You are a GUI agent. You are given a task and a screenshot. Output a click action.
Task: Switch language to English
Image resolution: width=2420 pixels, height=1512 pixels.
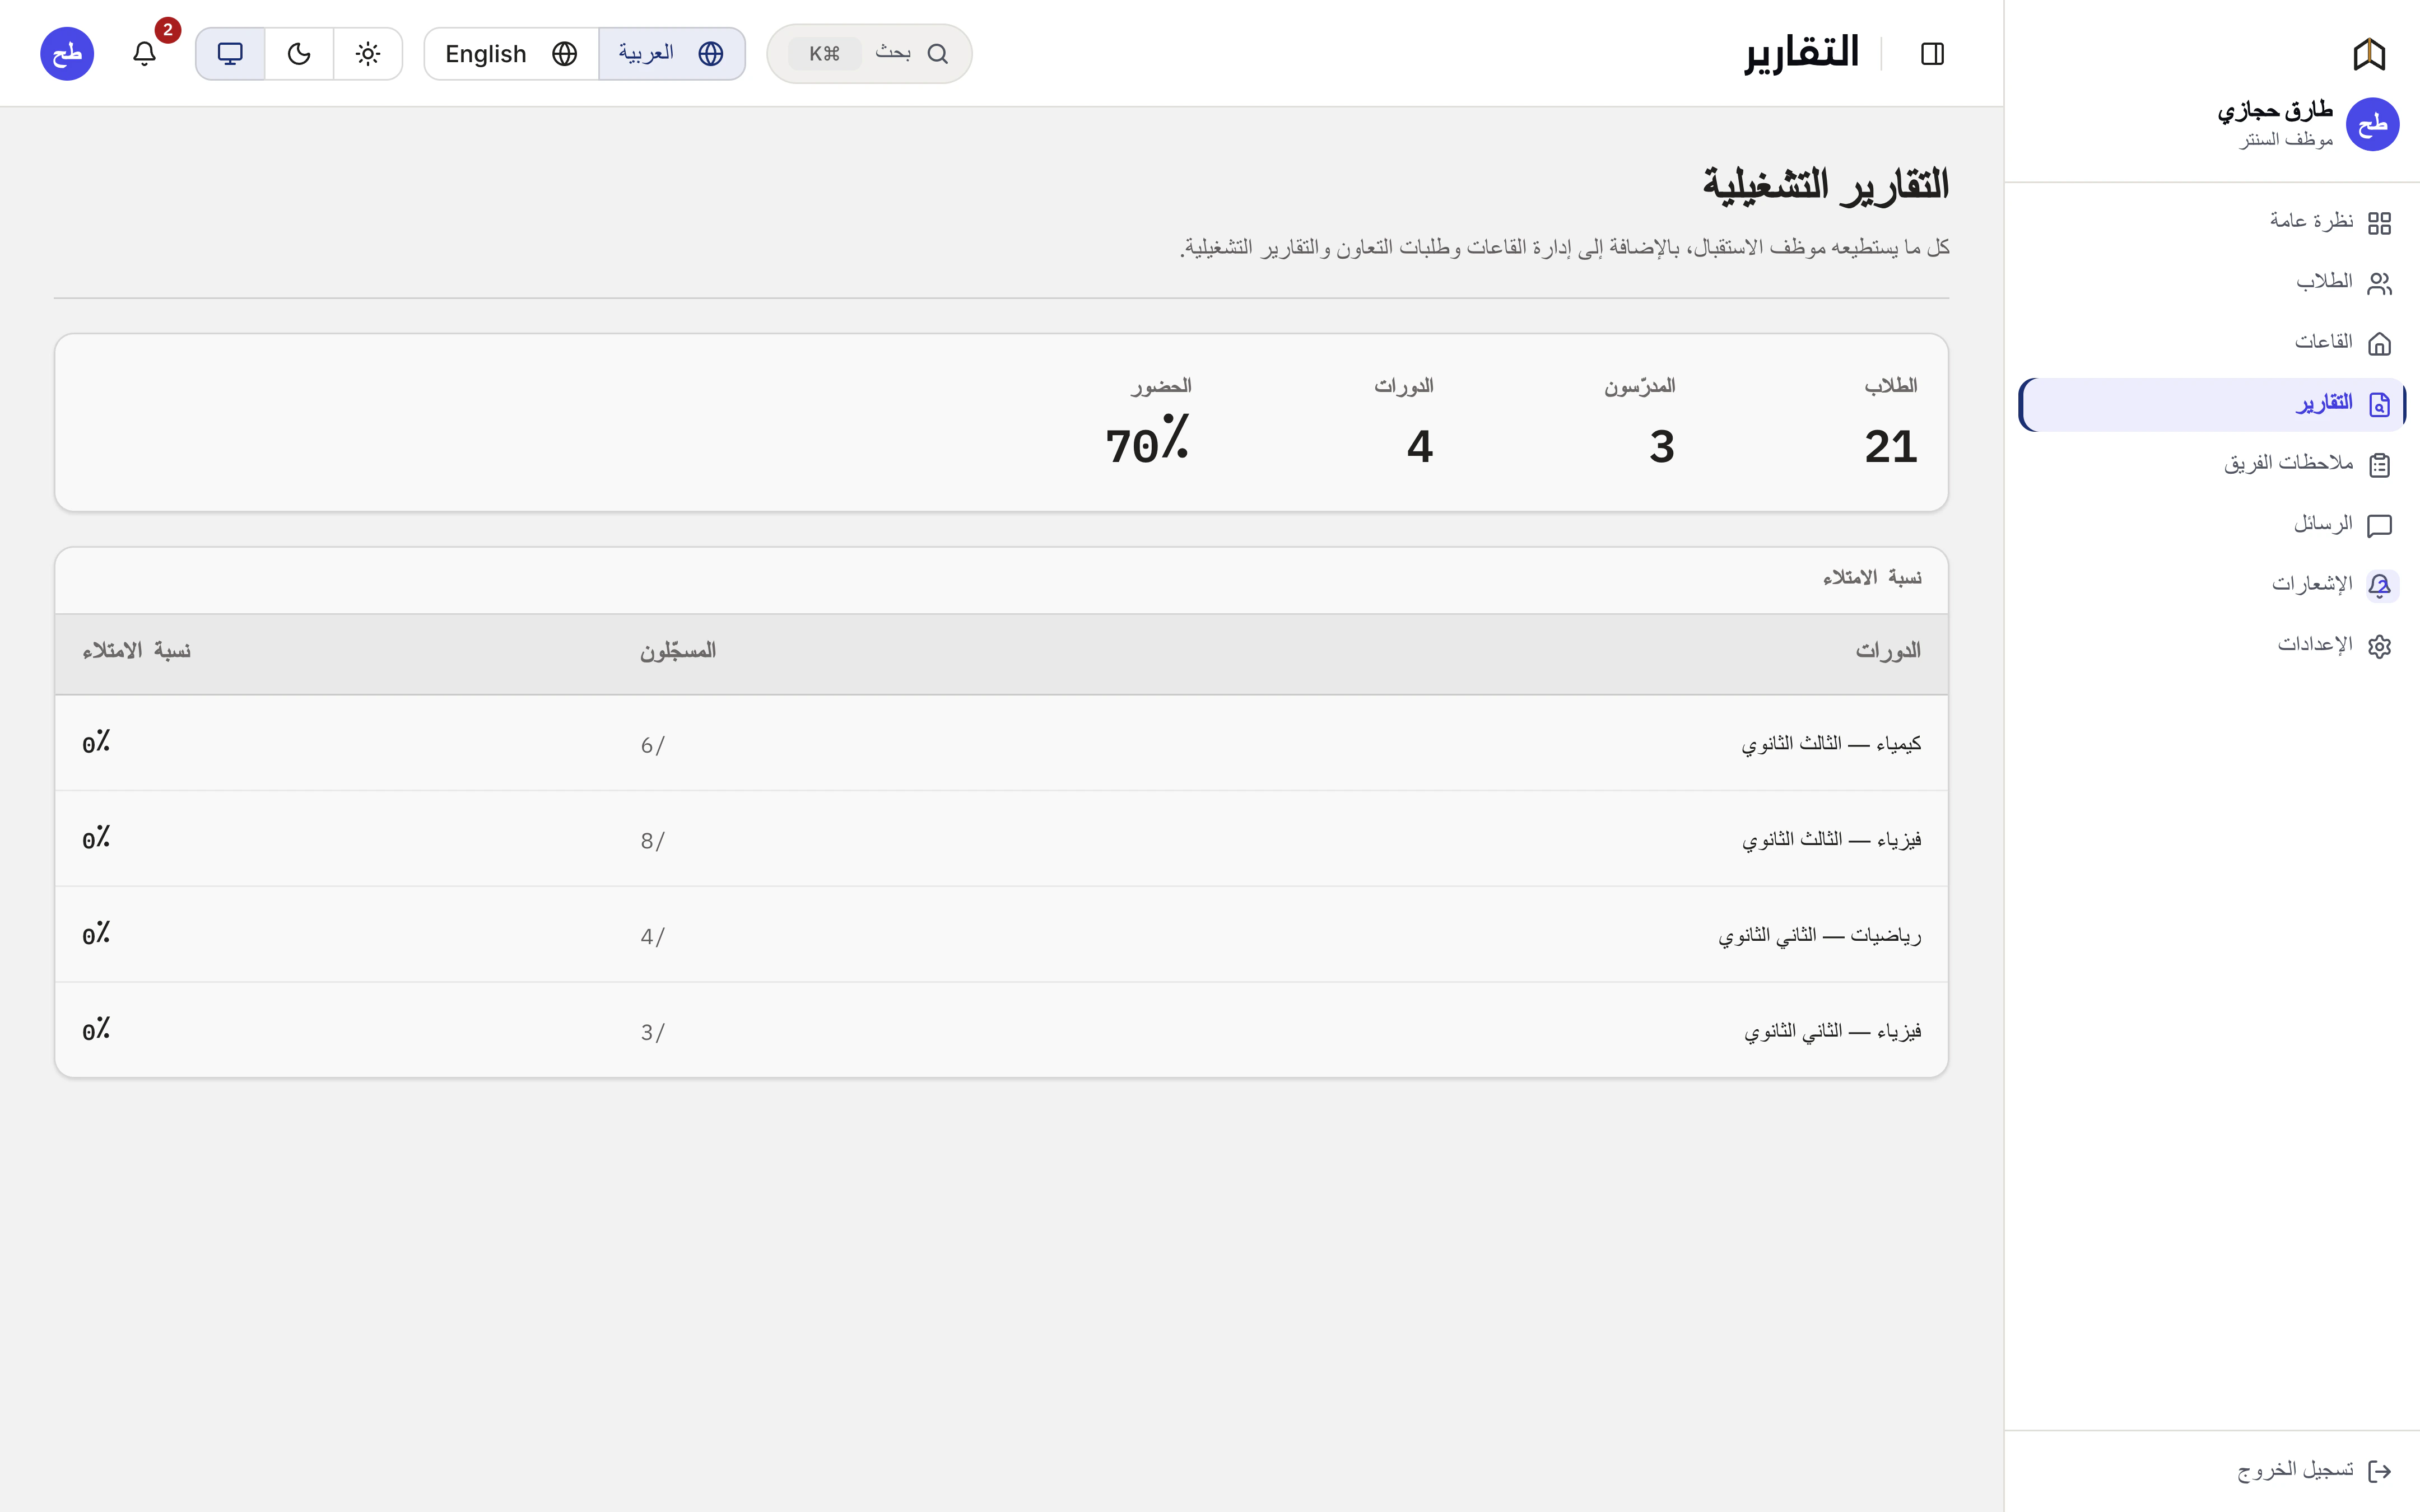pyautogui.click(x=511, y=53)
